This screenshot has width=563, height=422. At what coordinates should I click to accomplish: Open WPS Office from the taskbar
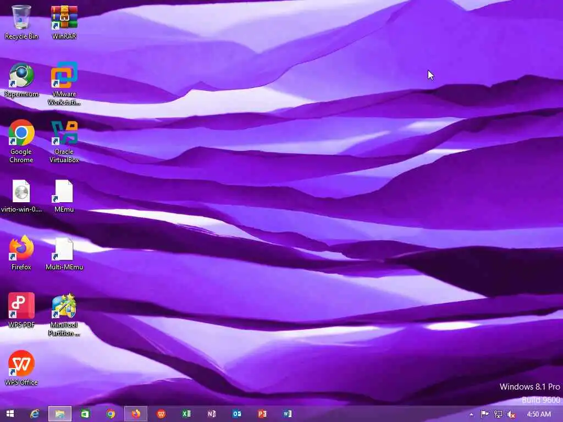161,414
